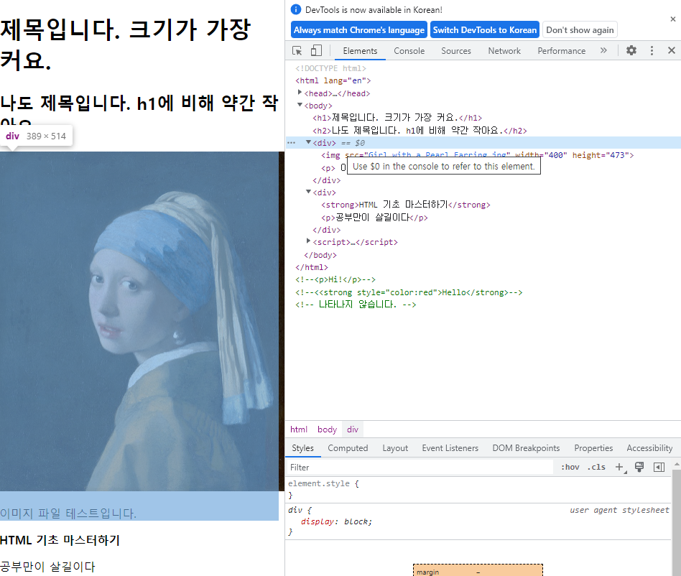Toggle the .cls classes panel
The width and height of the screenshot is (681, 576).
pos(596,467)
